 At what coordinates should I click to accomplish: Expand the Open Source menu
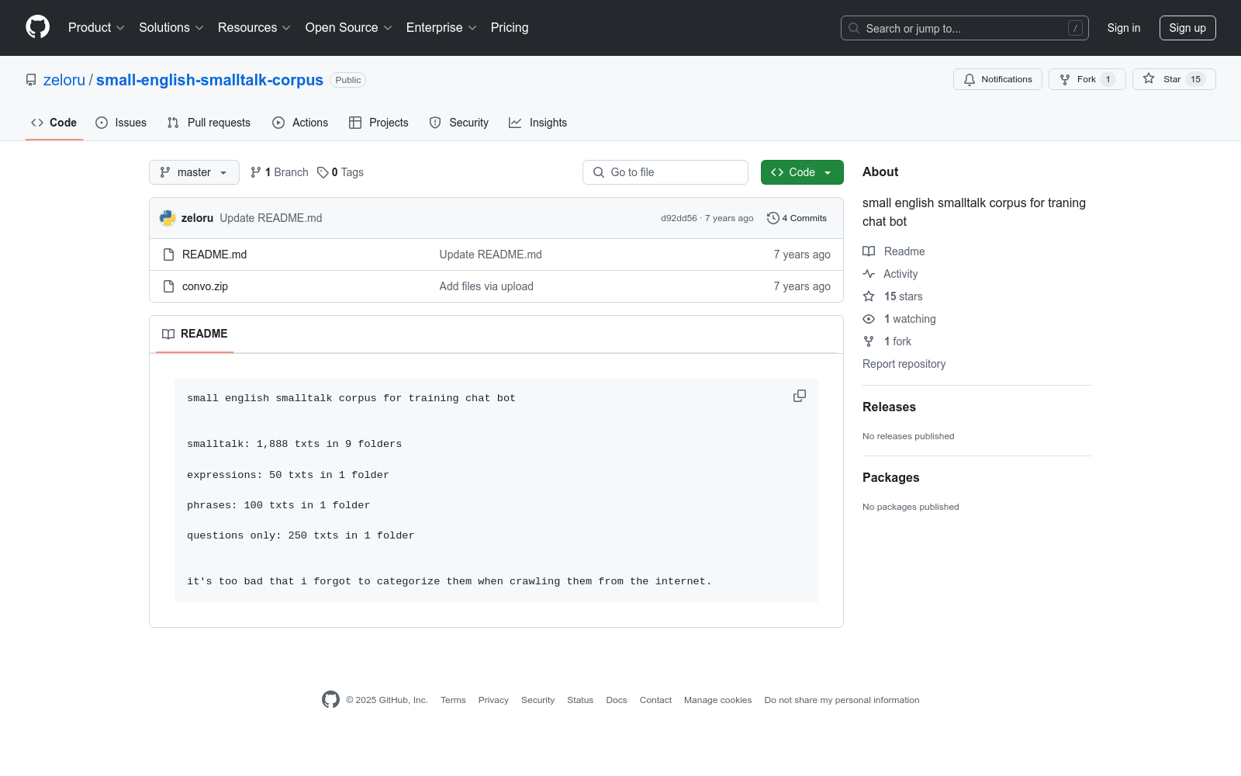click(x=349, y=28)
